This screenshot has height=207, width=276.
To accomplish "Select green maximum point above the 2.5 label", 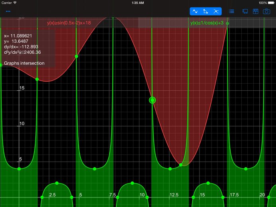I will point(57,183).
